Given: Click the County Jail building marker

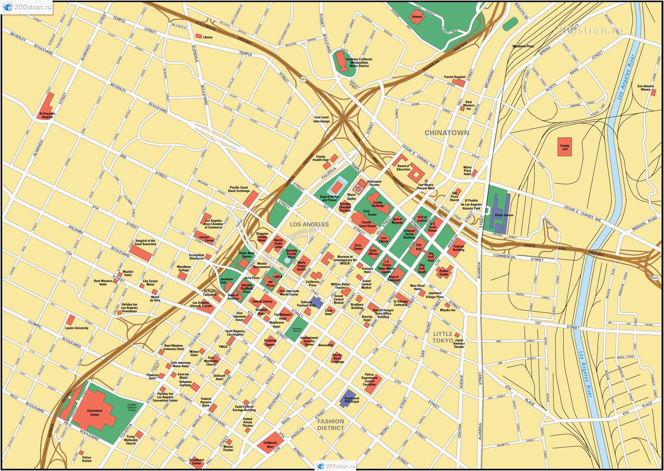Looking at the screenshot, I should [x=565, y=147].
